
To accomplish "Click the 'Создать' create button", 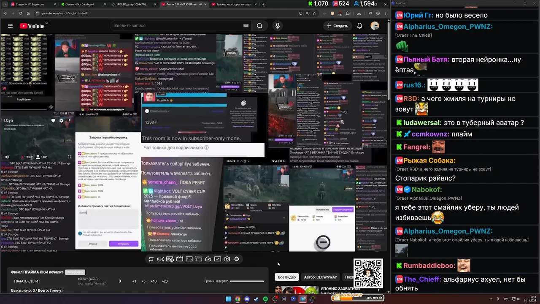I will [x=337, y=26].
